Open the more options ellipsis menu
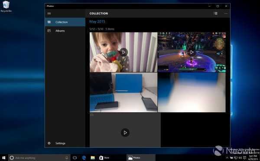The height and width of the screenshot is (161, 260). point(226,13)
